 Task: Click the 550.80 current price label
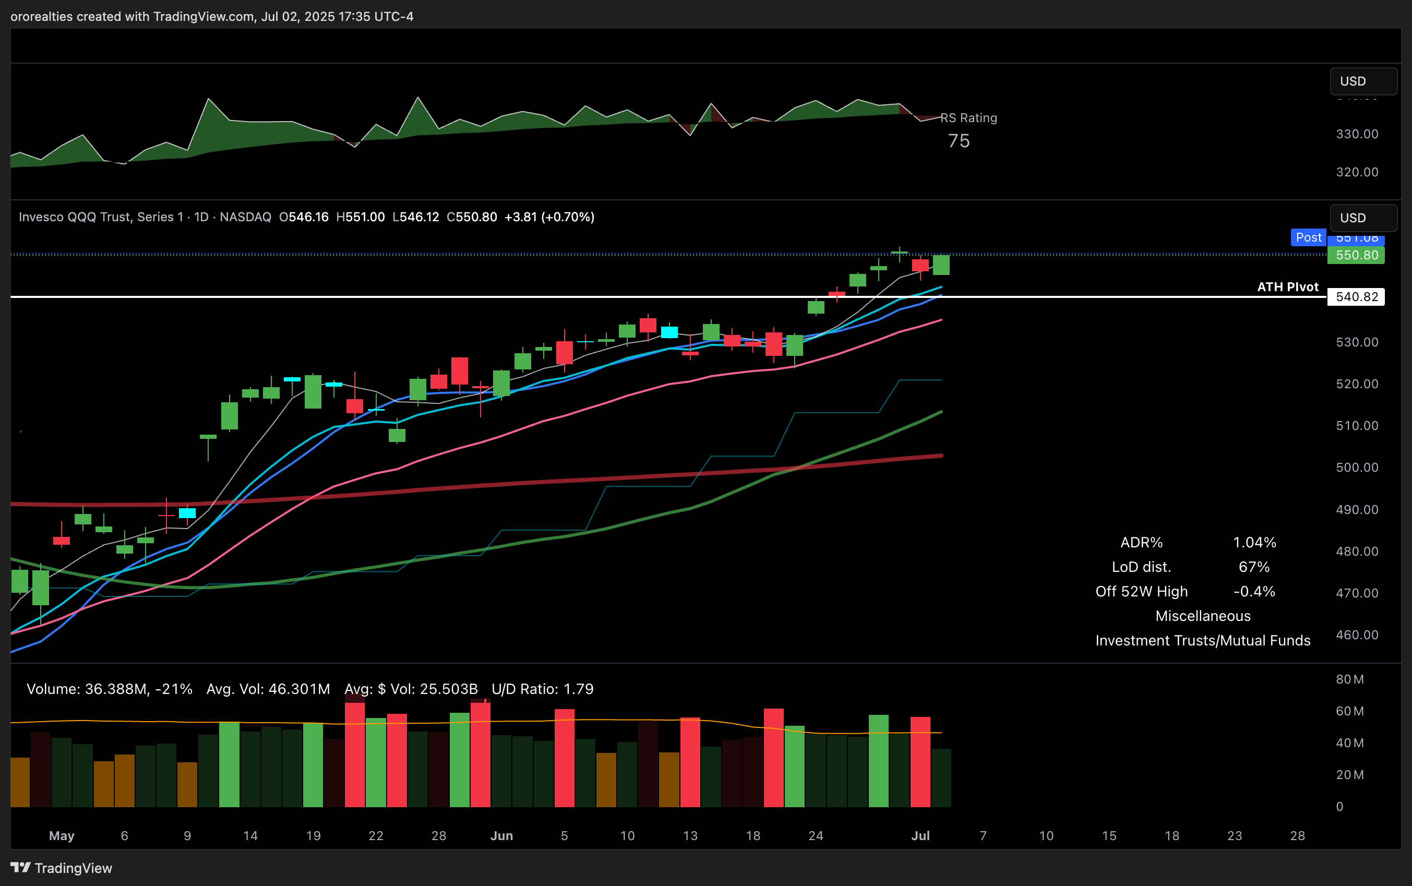(x=1356, y=256)
